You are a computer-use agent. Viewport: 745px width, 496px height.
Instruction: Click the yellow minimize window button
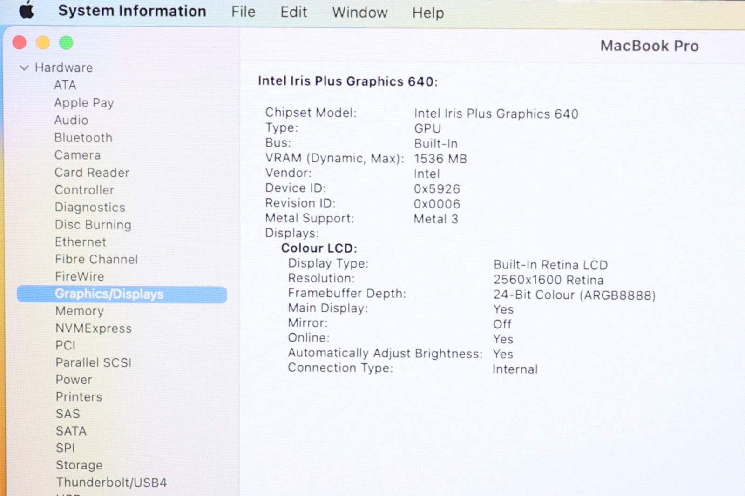(43, 43)
